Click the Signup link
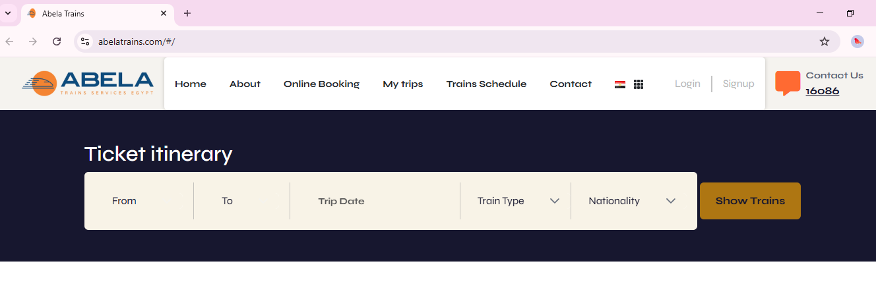This screenshot has height=305, width=876. 738,84
